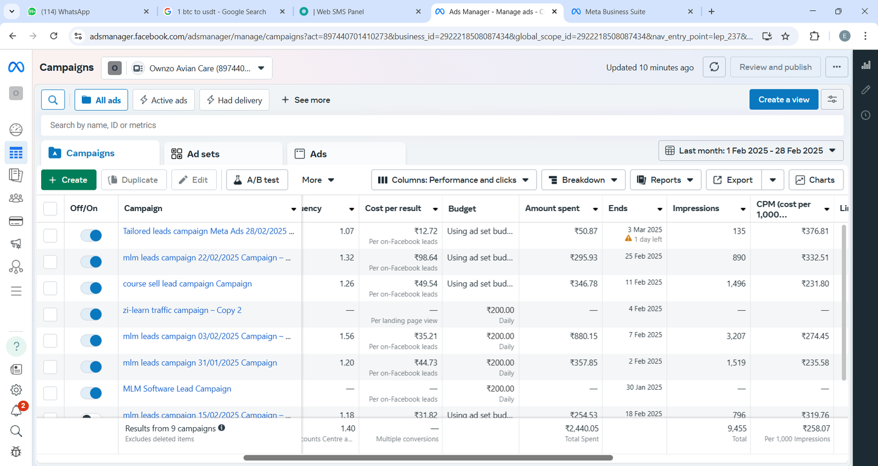The image size is (878, 466).
Task: Tick the select-all campaigns checkbox
Action: coord(50,209)
